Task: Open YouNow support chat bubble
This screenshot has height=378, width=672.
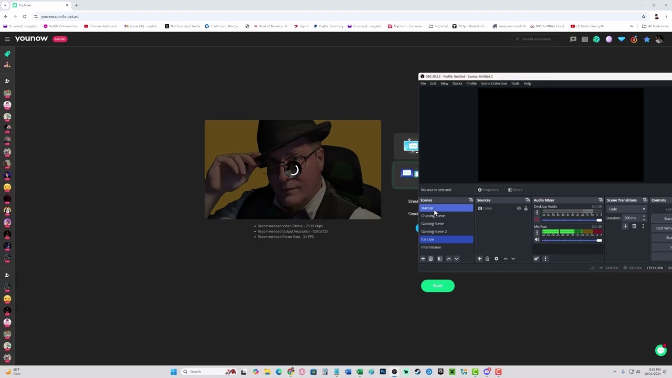Action: tap(661, 350)
